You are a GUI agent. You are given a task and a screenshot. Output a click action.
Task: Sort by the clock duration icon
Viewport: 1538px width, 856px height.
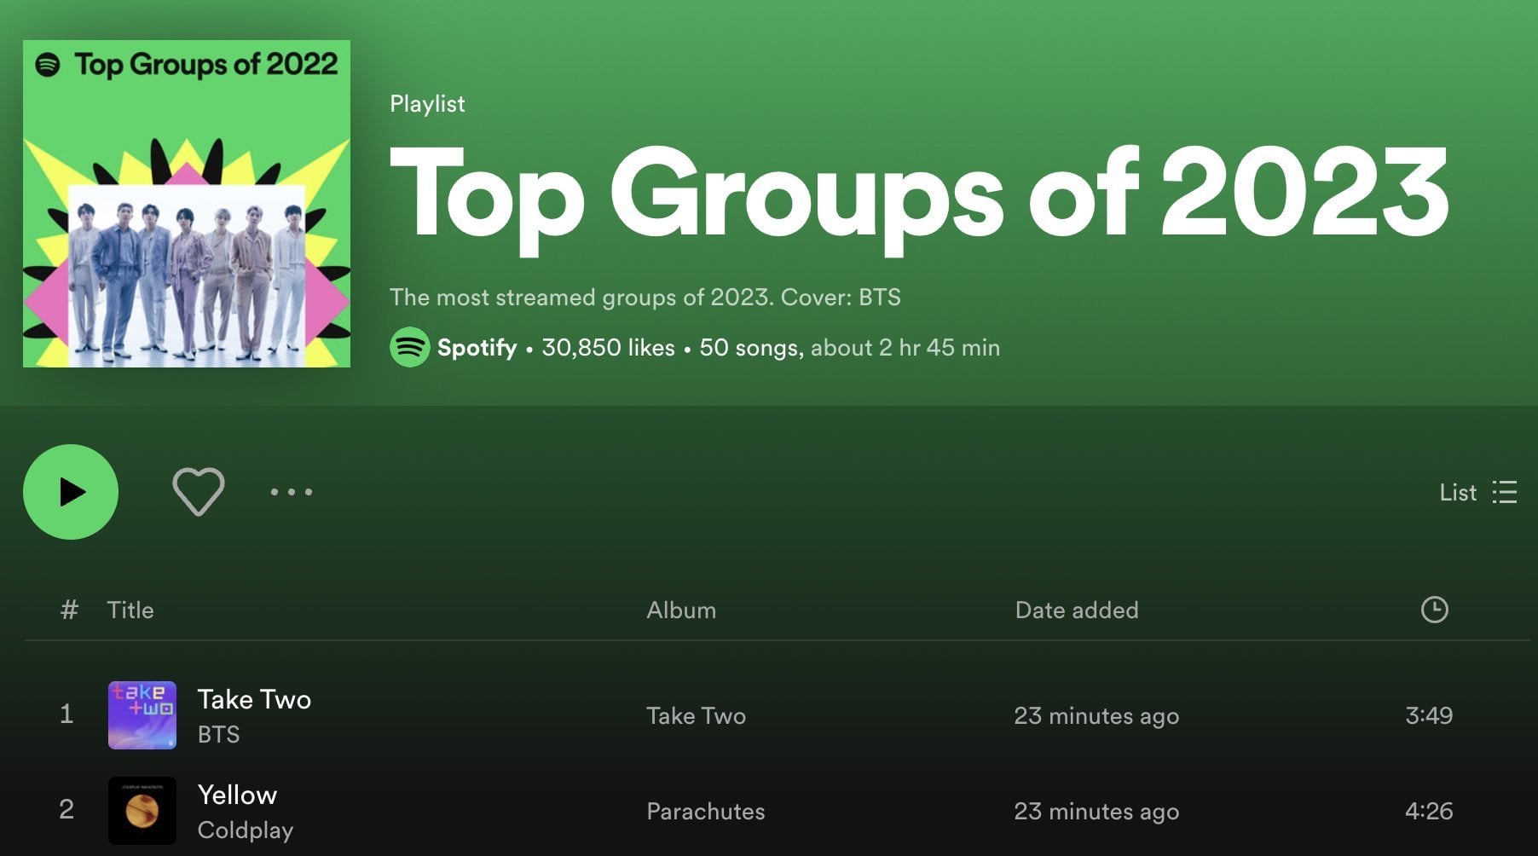click(x=1435, y=610)
